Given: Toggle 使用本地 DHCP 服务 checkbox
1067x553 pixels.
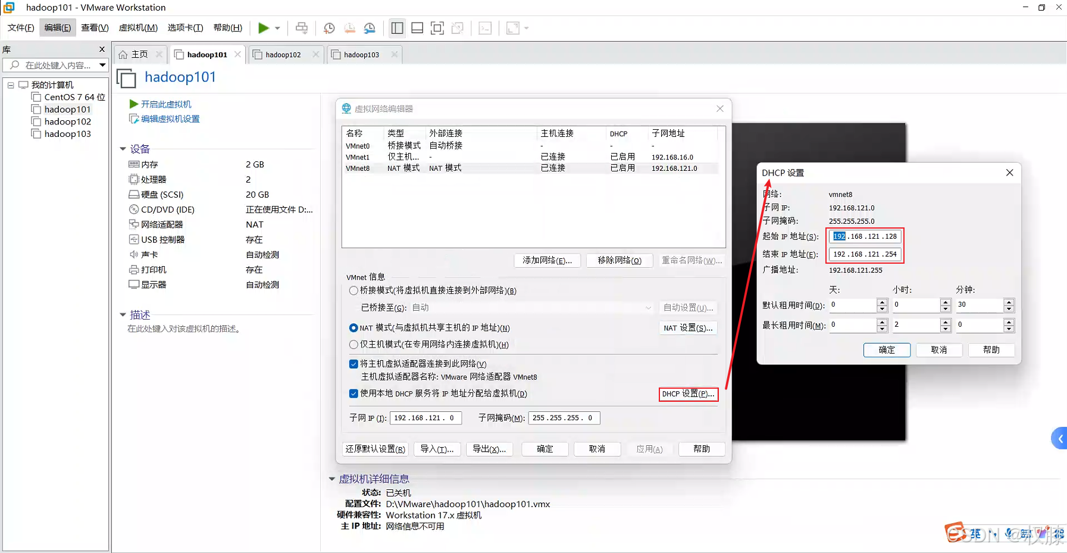Looking at the screenshot, I should click(353, 393).
